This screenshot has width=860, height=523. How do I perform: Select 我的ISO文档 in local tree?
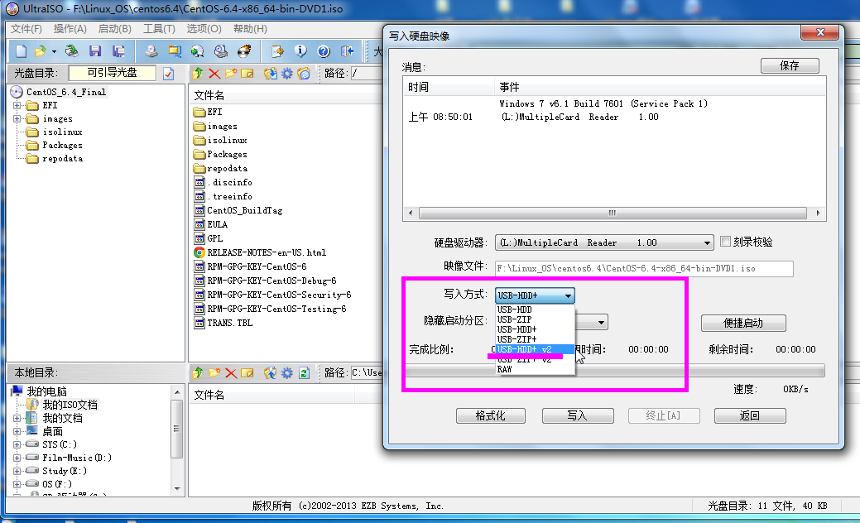pos(70,405)
